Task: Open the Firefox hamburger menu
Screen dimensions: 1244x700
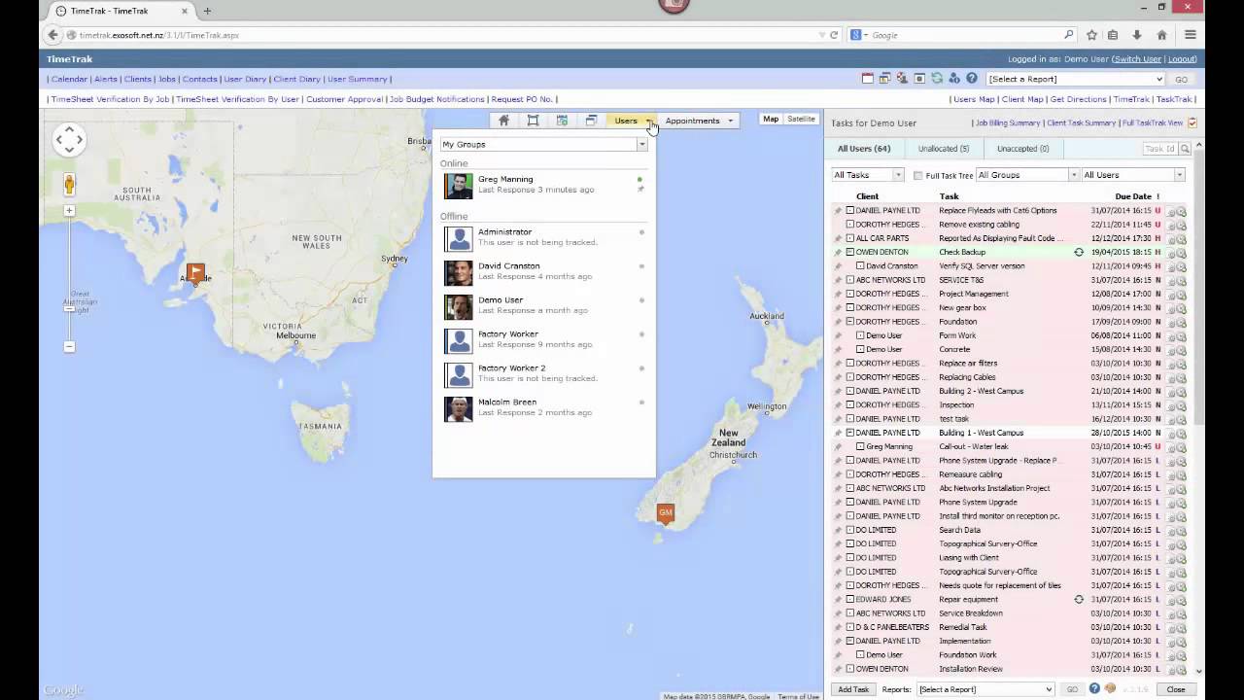Action: [x=1191, y=35]
